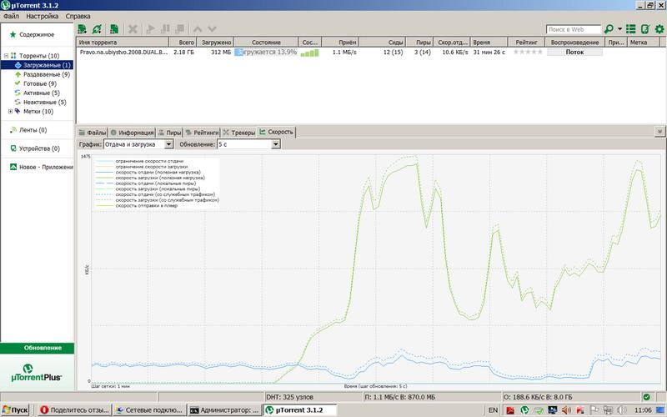Select the Pravo.na.ubiystvo.2008 torrent row
This screenshot has width=667, height=417.
[369, 53]
